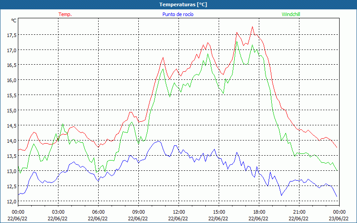The image size is (357, 223).
Task: Click the 13,0 y-axis value
Action: tap(12, 171)
